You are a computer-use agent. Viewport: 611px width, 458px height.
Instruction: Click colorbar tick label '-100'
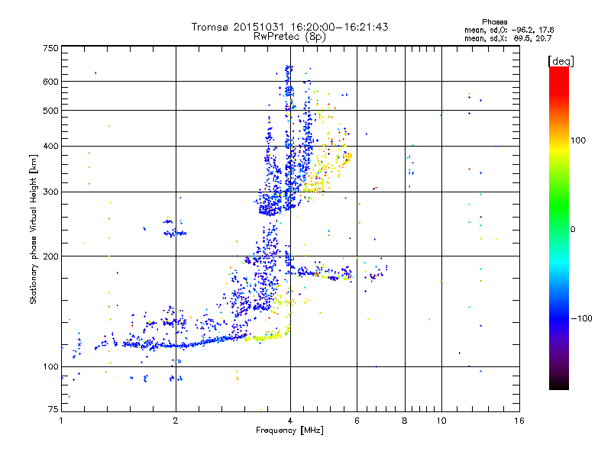click(x=581, y=318)
